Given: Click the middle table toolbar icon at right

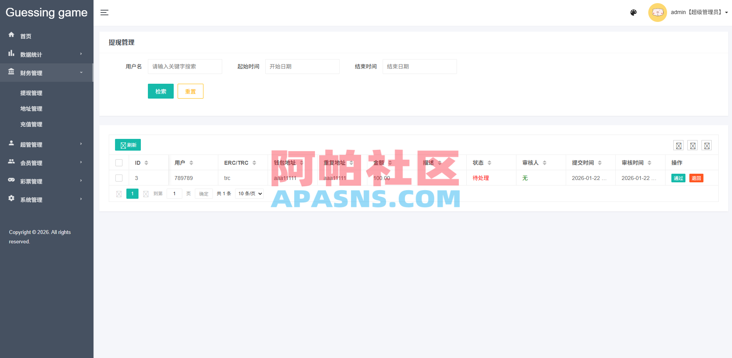Looking at the screenshot, I should 692,146.
